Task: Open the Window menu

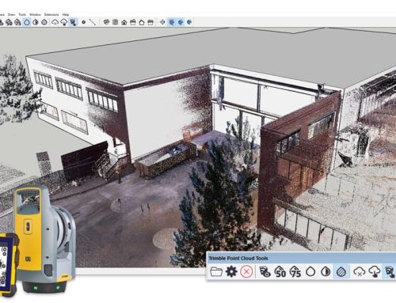Action: pyautogui.click(x=35, y=14)
